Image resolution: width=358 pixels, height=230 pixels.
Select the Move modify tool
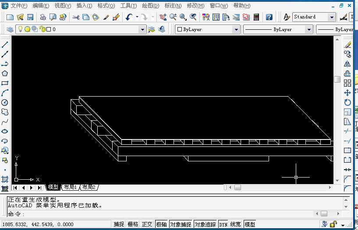point(347,93)
